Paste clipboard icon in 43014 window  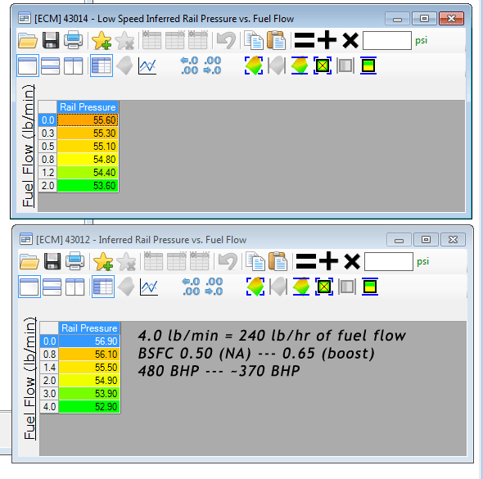(277, 40)
